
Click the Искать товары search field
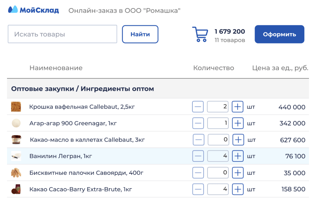(62, 34)
